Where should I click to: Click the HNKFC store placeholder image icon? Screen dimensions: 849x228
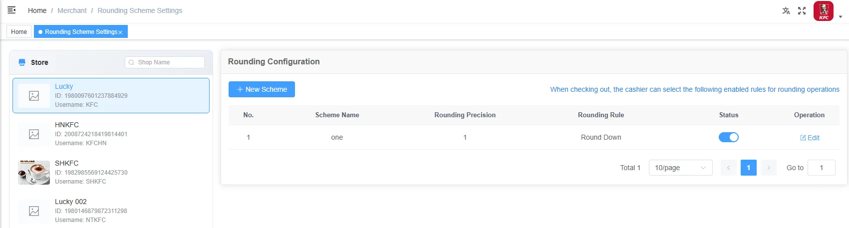coord(34,134)
